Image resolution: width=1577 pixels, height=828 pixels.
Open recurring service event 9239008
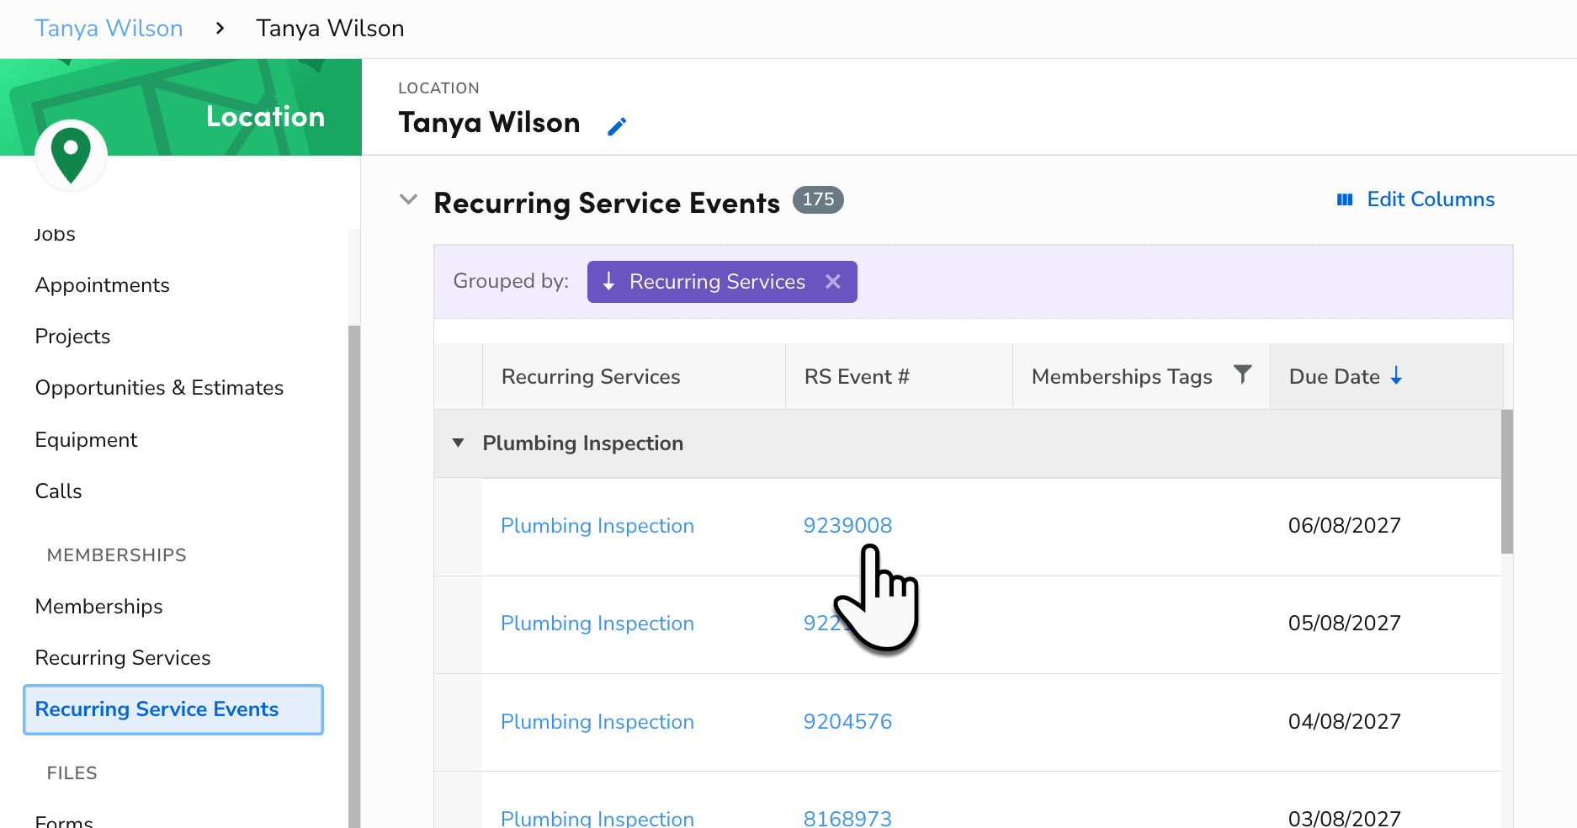(x=847, y=525)
